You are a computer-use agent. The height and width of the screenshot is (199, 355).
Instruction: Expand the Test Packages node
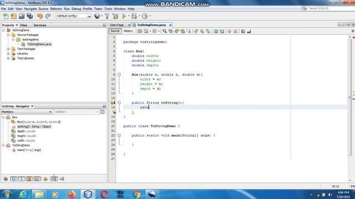point(8,49)
